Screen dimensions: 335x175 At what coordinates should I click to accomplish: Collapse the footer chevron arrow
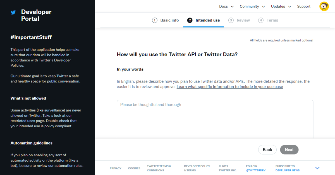pos(317,168)
